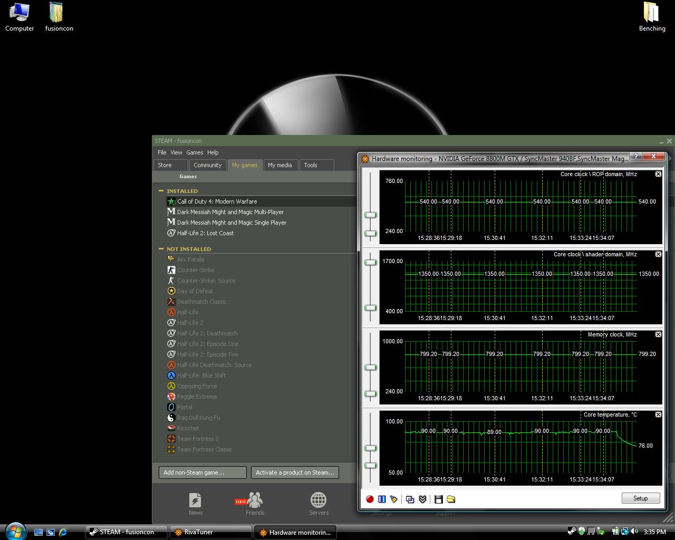This screenshot has height=540, width=675.
Task: Adjust lower slider handle of Core clock ROP graph
Action: [371, 233]
